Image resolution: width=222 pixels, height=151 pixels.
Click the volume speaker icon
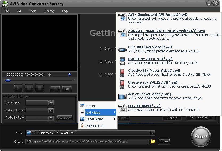click(x=49, y=74)
